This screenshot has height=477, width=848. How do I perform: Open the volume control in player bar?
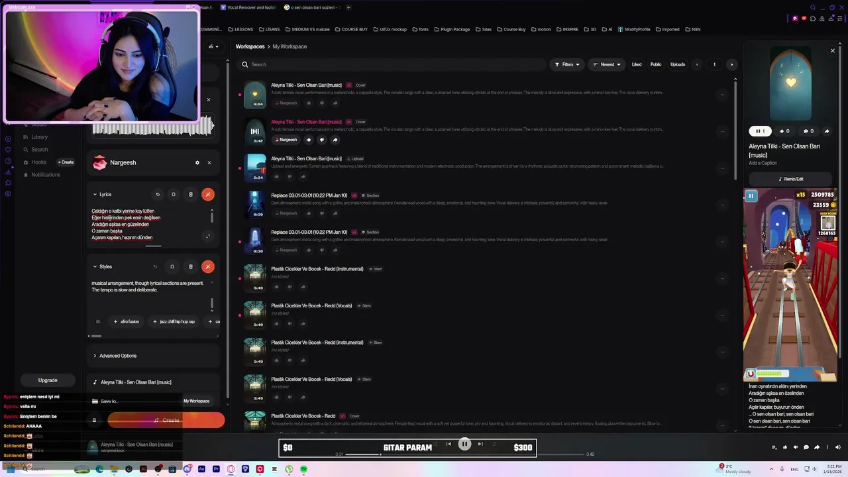point(837,447)
